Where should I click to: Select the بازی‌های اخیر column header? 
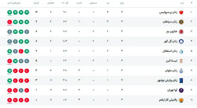(14, 3)
